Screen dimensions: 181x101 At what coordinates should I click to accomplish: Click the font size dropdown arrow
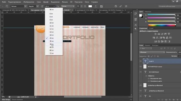point(54,6)
